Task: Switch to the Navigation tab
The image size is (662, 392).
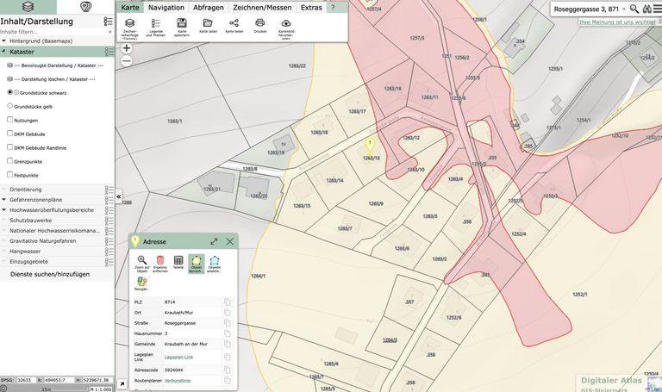Action: coord(165,7)
